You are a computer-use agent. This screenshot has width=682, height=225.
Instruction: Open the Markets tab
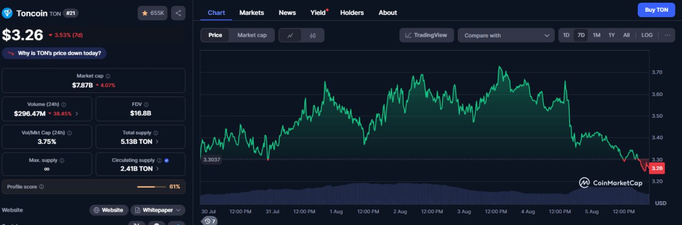pos(251,12)
